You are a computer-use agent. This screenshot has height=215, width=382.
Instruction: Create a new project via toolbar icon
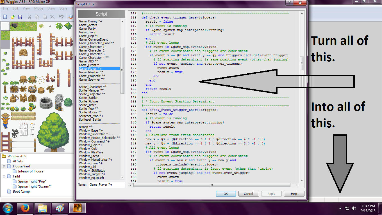coord(5,17)
